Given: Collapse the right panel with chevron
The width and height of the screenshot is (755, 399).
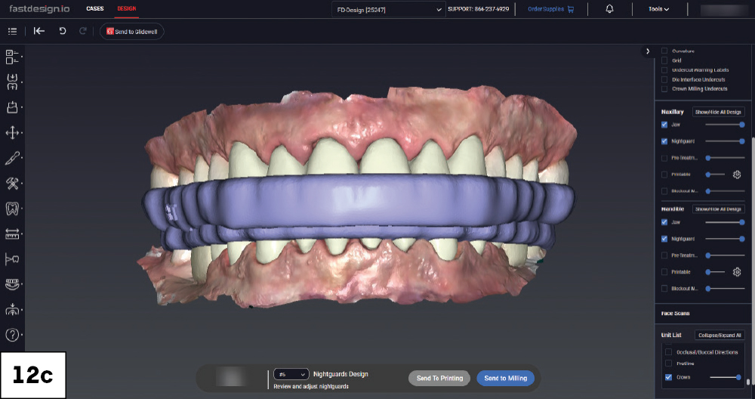Looking at the screenshot, I should click(648, 51).
